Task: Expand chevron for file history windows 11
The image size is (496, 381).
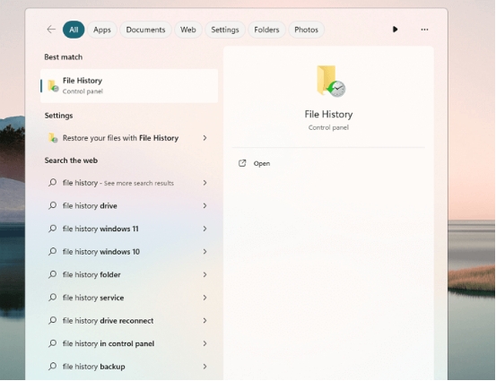Action: pyautogui.click(x=205, y=229)
